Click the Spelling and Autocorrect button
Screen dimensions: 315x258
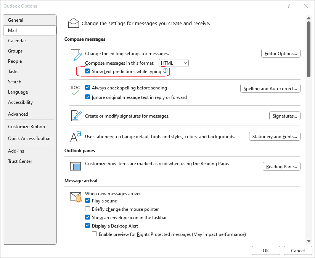(x=270, y=88)
